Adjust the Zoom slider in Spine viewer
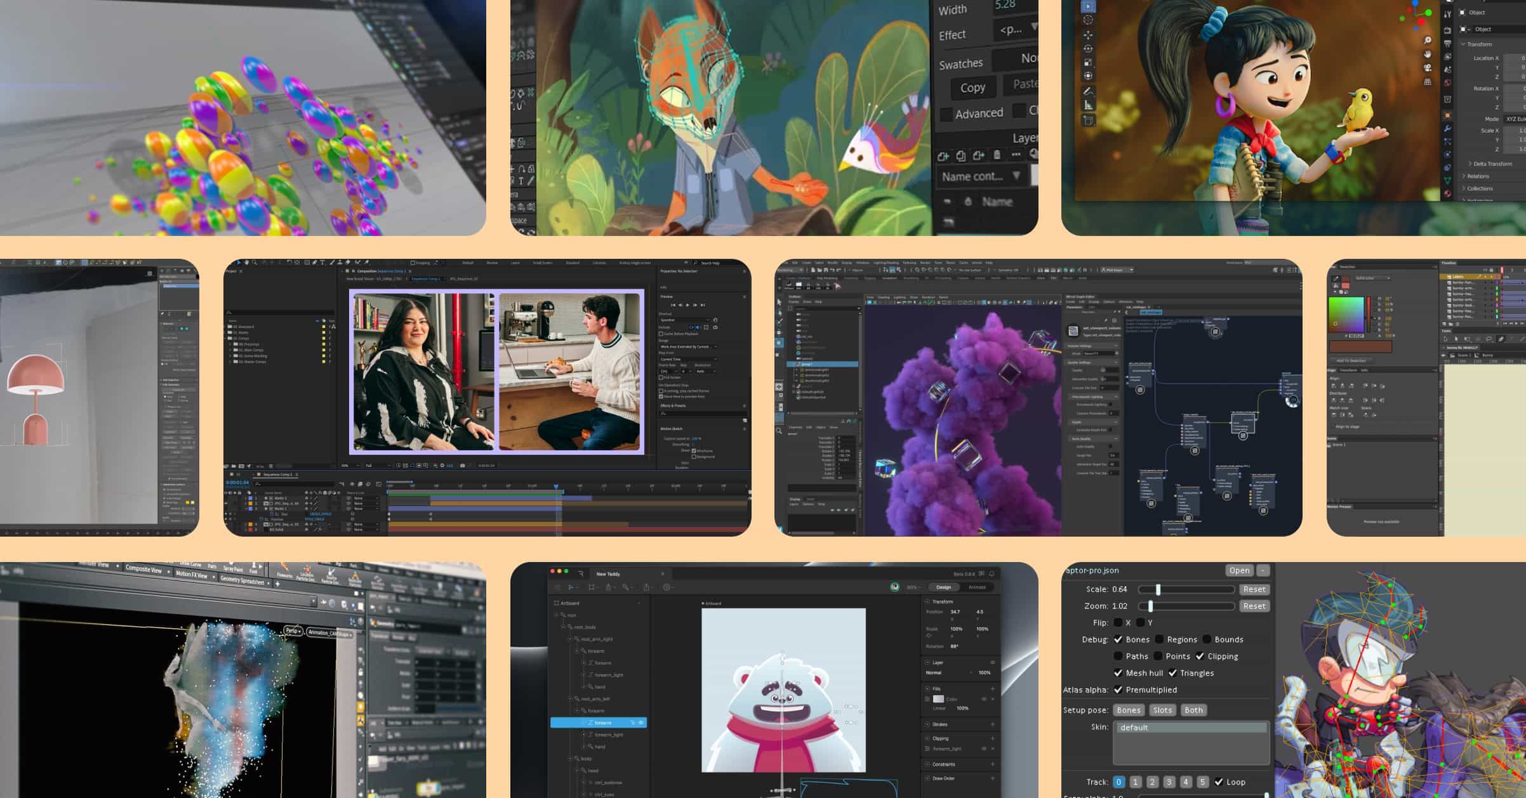Screen dimensions: 1526x798 [1186, 606]
